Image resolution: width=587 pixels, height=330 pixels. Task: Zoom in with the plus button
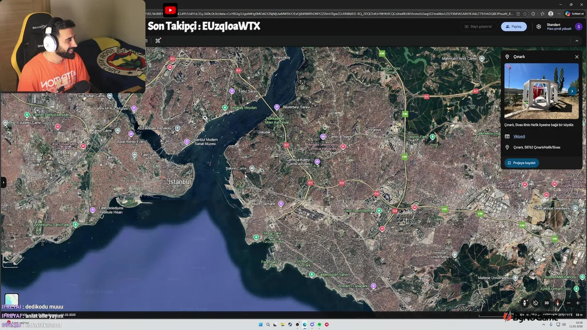(x=577, y=303)
